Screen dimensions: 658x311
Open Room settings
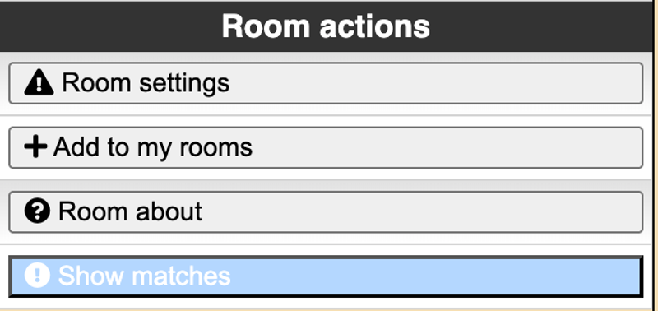326,83
